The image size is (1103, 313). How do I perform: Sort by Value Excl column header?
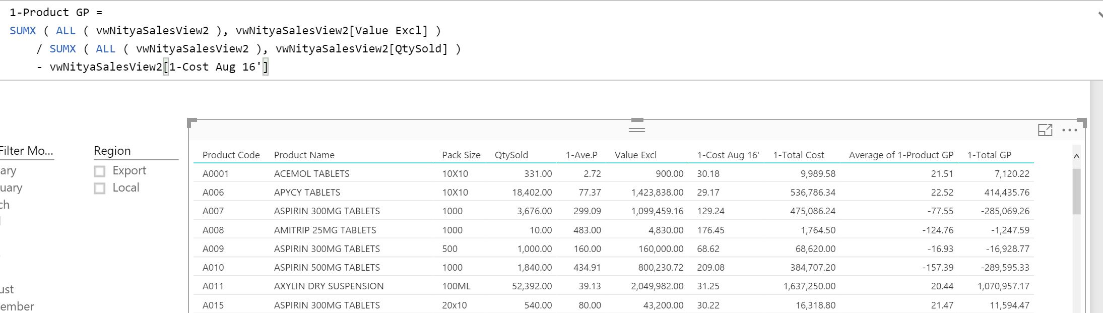635,155
